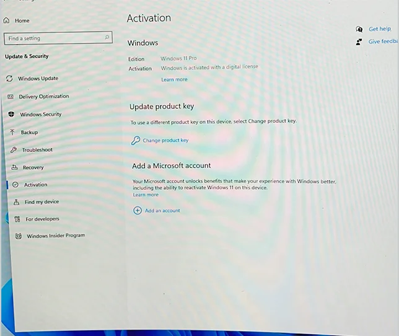The width and height of the screenshot is (399, 336).
Task: Select the Recovery section
Action: click(33, 167)
